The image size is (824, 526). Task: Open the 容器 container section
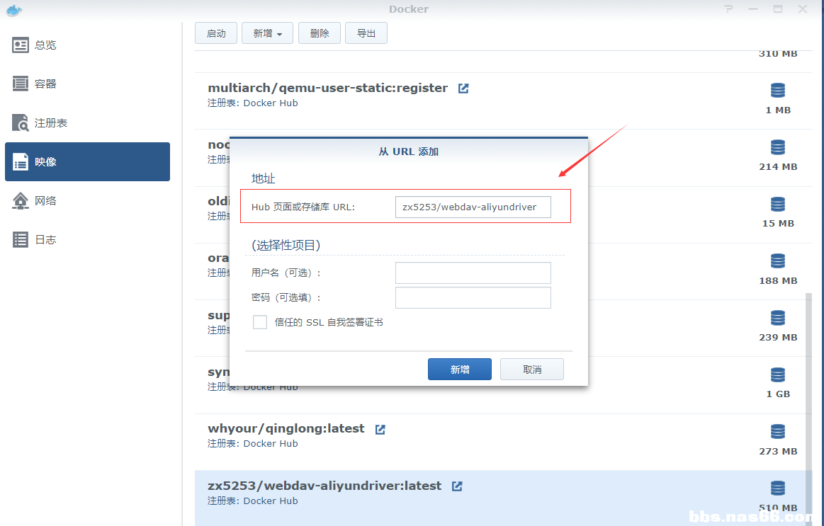click(x=87, y=84)
